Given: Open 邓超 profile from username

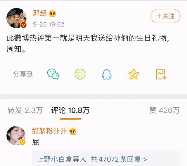Looking at the screenshot, I should click(40, 13).
